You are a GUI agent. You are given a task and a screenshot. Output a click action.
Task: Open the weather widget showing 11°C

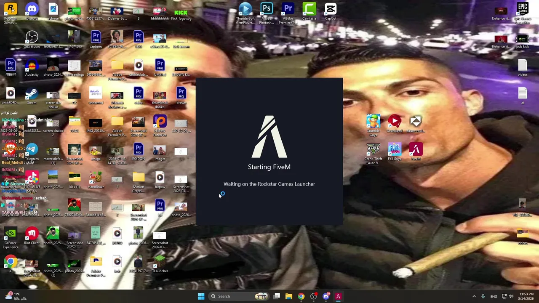16,296
